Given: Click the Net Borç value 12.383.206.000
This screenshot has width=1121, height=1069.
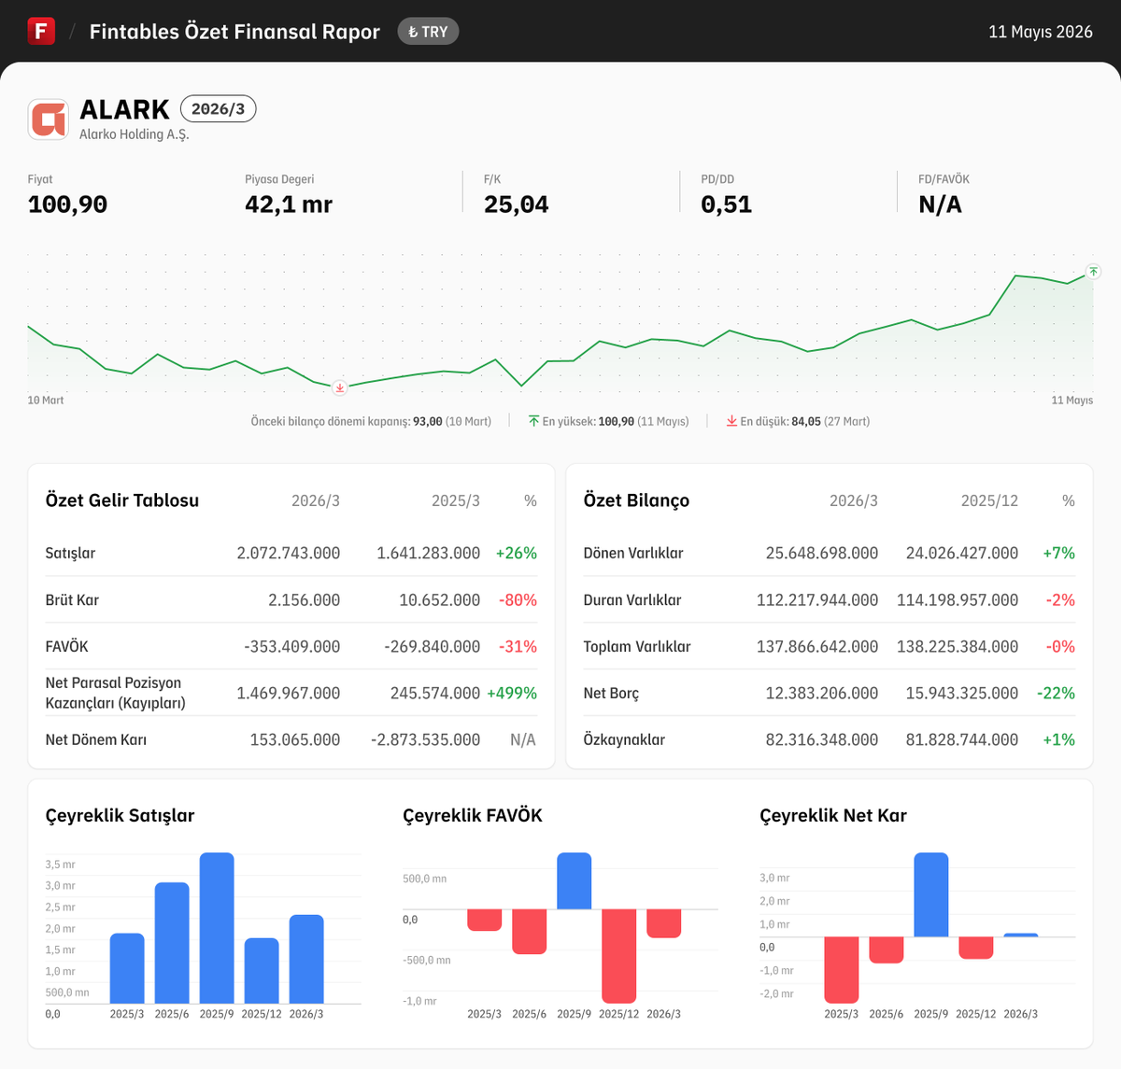Looking at the screenshot, I should [x=822, y=693].
